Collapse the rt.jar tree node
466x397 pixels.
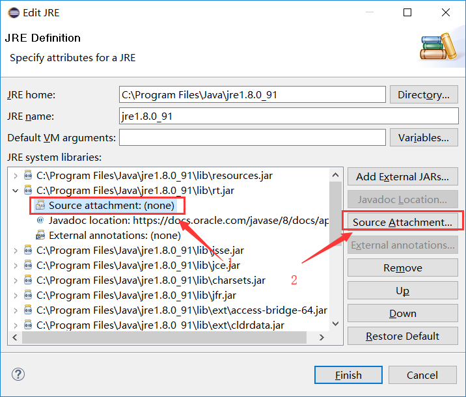click(x=16, y=191)
